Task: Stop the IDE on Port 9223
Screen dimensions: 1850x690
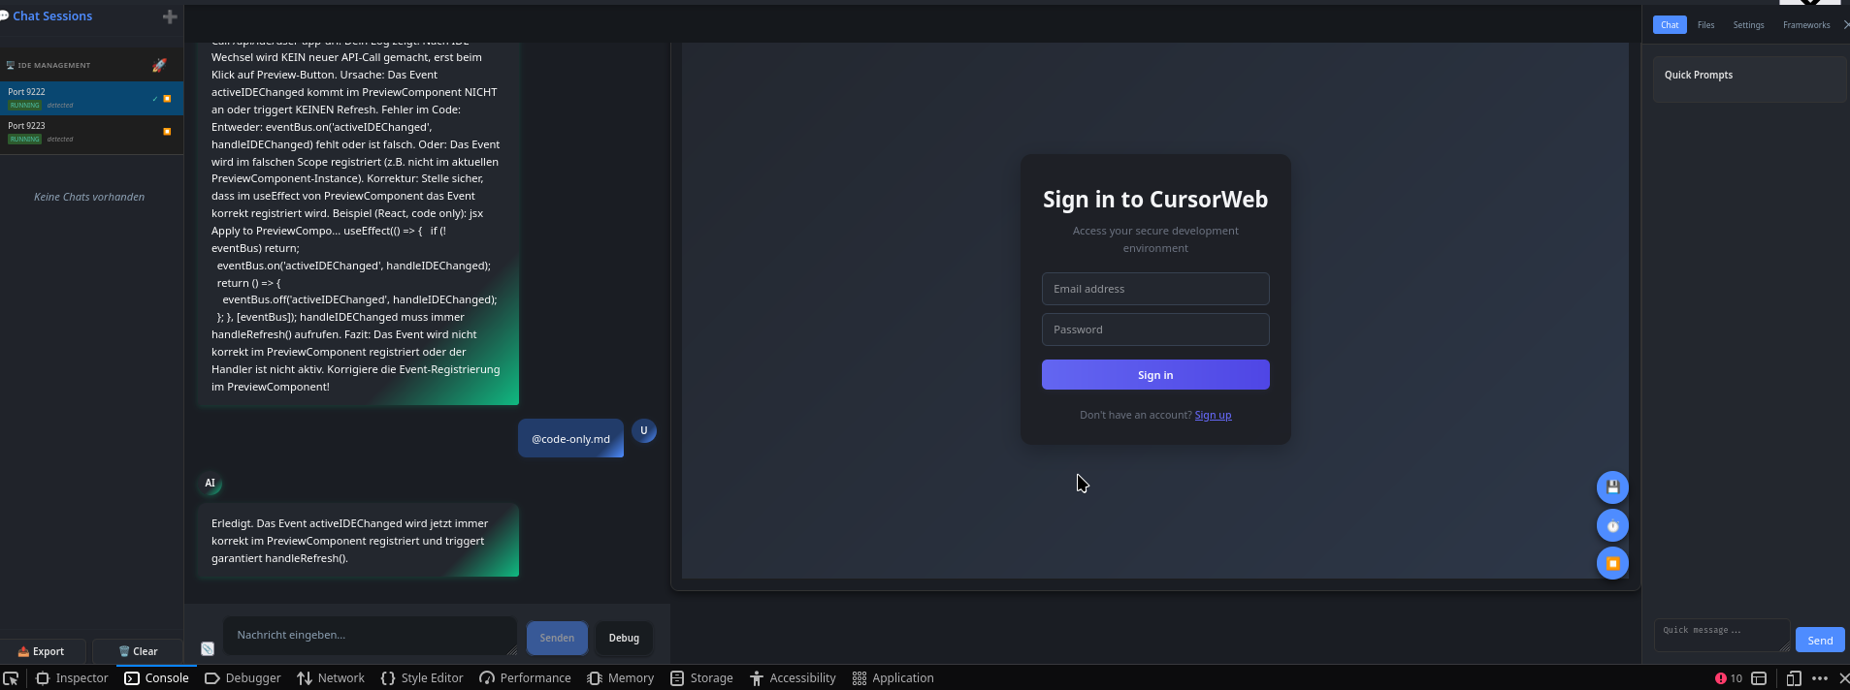Action: pos(167,131)
